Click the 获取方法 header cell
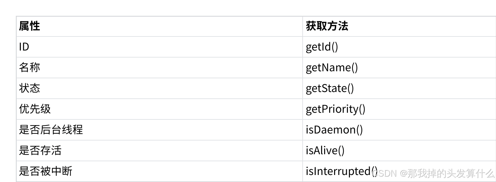Image resolution: width=496 pixels, height=182 pixels. [x=399, y=26]
